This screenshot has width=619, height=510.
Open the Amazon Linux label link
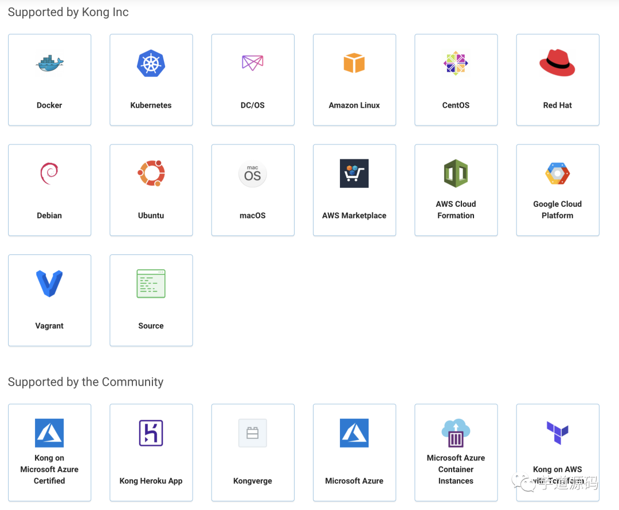click(354, 105)
